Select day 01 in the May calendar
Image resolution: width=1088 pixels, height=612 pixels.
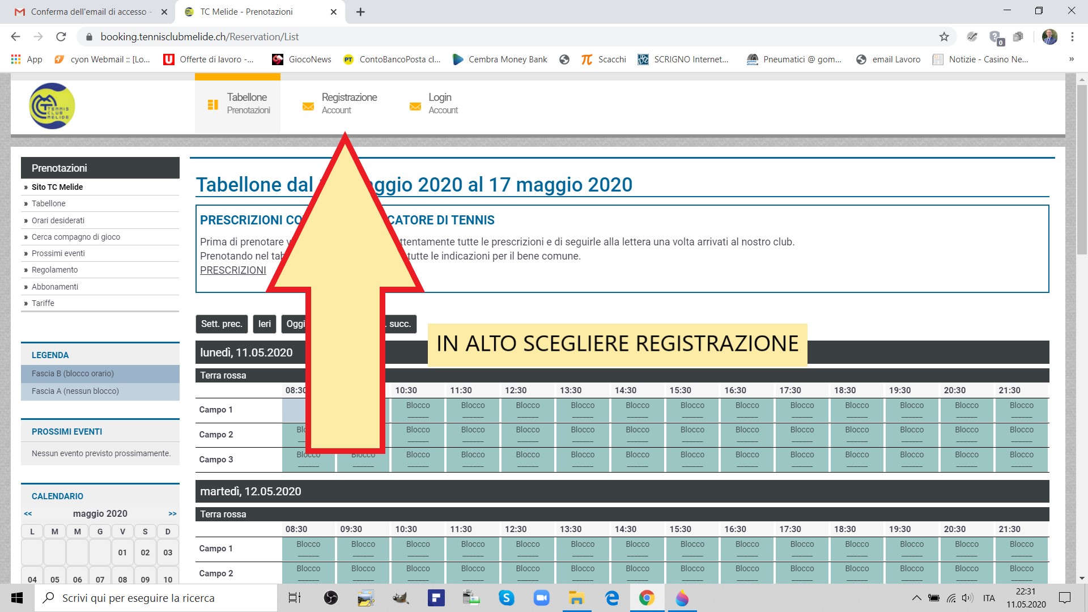pyautogui.click(x=122, y=552)
